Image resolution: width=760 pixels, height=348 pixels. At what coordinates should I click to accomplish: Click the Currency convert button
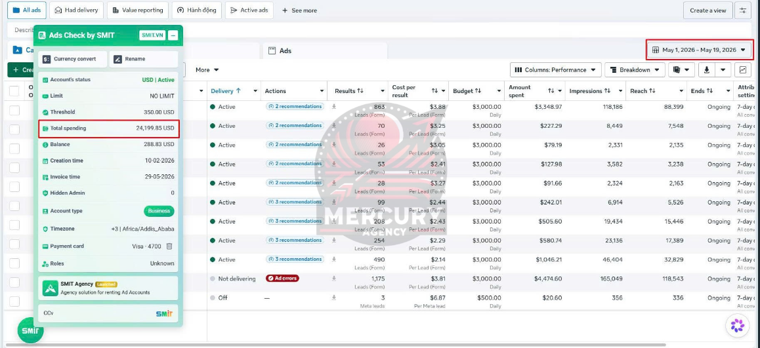[73, 59]
